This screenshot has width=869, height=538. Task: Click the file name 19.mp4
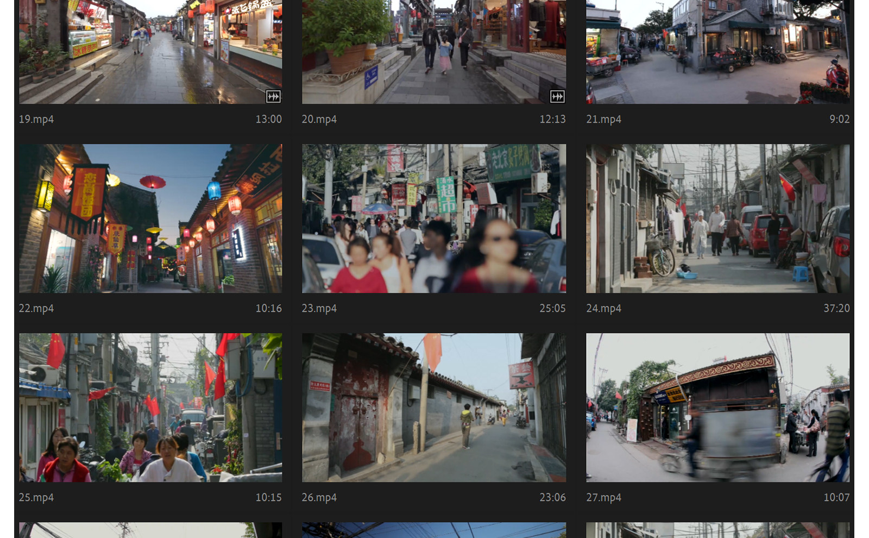(36, 120)
